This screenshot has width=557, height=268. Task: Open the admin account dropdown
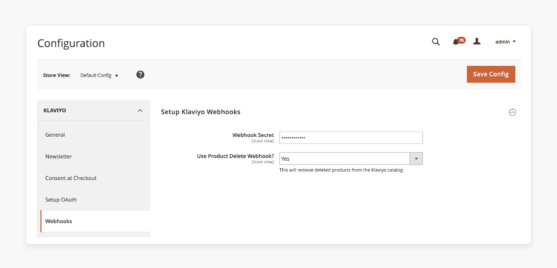pos(505,42)
